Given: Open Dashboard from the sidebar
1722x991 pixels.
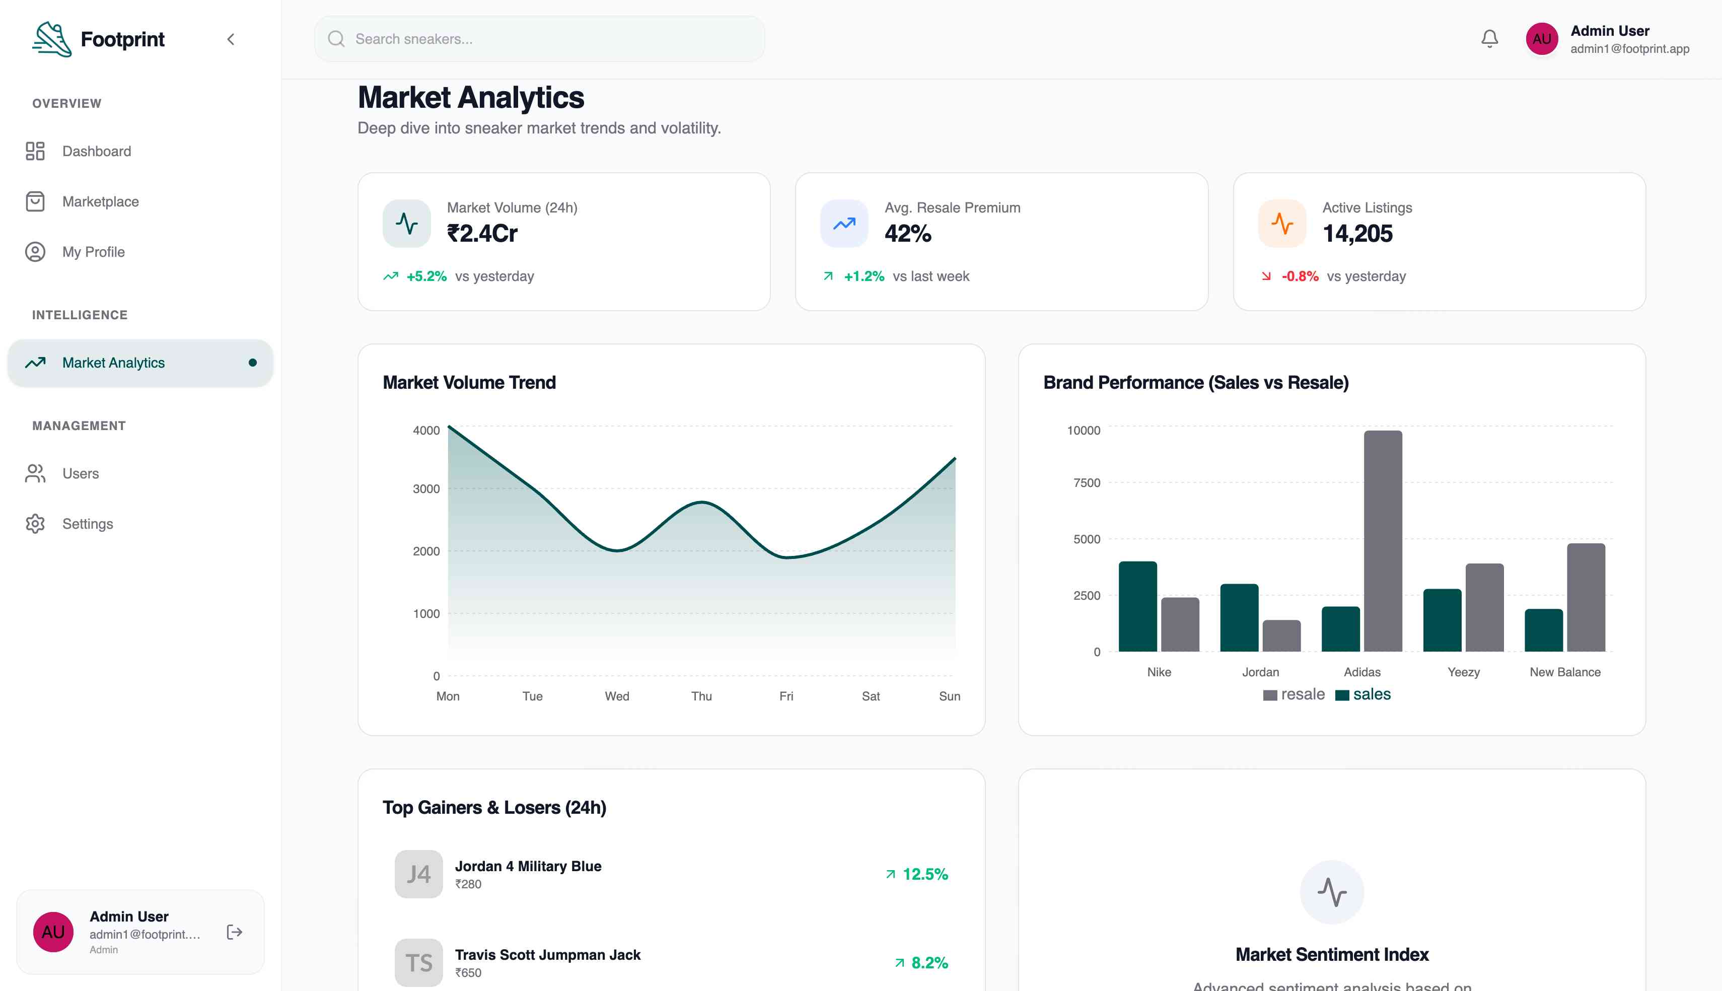Looking at the screenshot, I should point(96,151).
